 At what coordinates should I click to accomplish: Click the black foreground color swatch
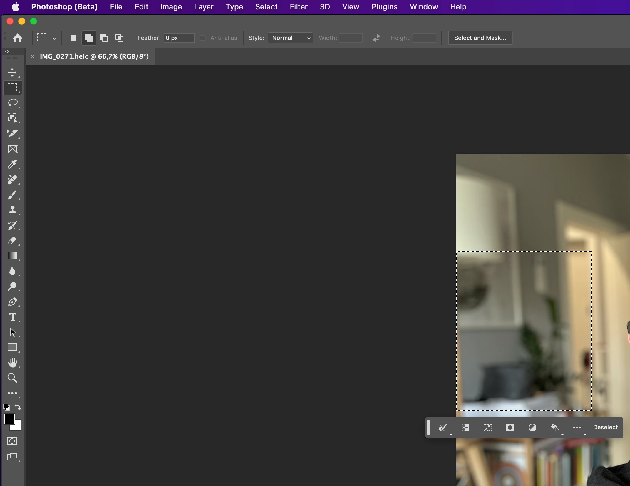tap(9, 419)
